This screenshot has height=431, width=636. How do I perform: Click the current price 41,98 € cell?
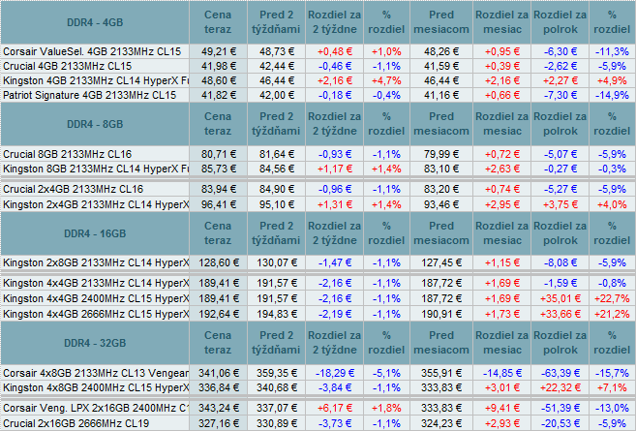[218, 66]
